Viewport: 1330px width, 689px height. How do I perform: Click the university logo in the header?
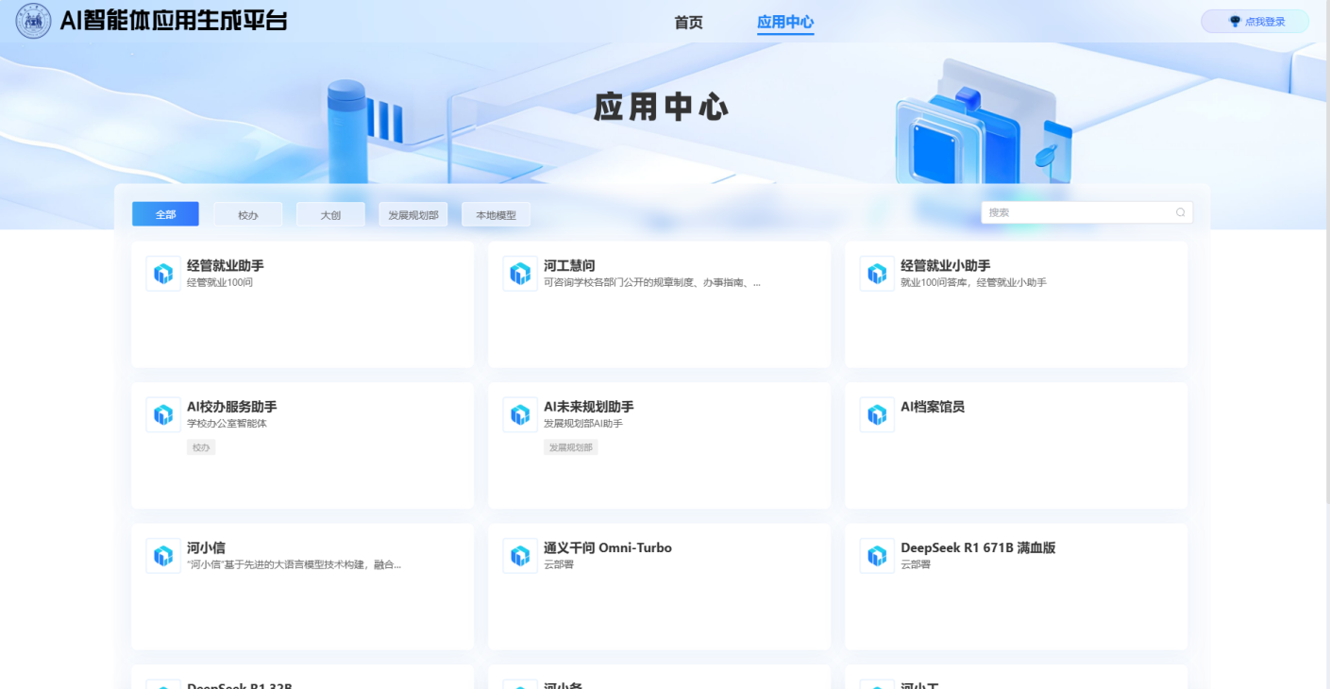click(33, 22)
